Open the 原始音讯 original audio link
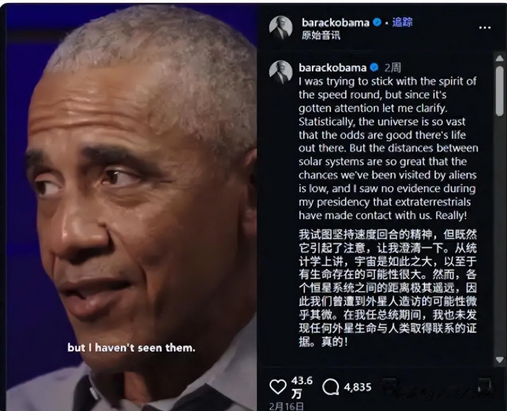The height and width of the screenshot is (411, 507). click(x=321, y=35)
